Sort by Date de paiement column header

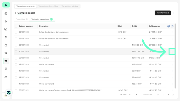tap(26, 26)
